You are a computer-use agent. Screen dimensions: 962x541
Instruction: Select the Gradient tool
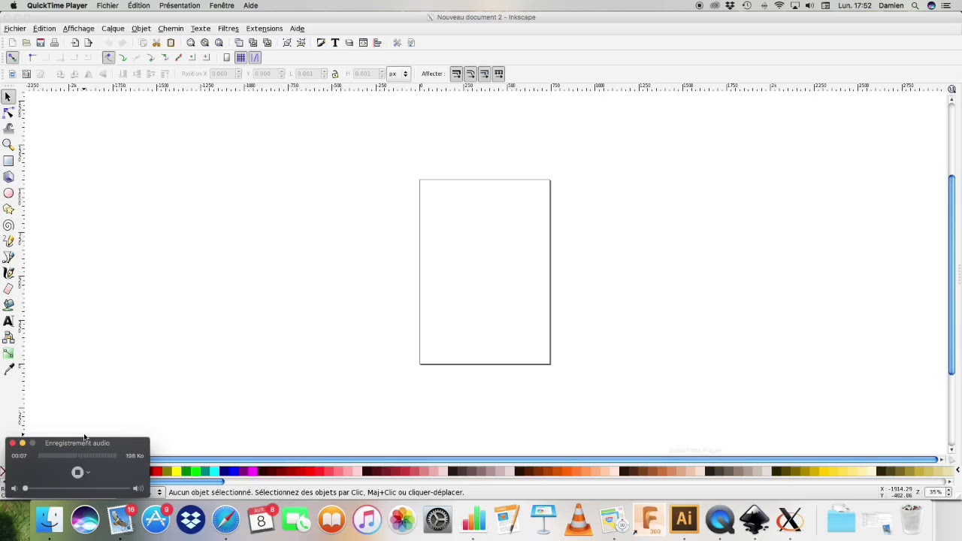pos(8,353)
